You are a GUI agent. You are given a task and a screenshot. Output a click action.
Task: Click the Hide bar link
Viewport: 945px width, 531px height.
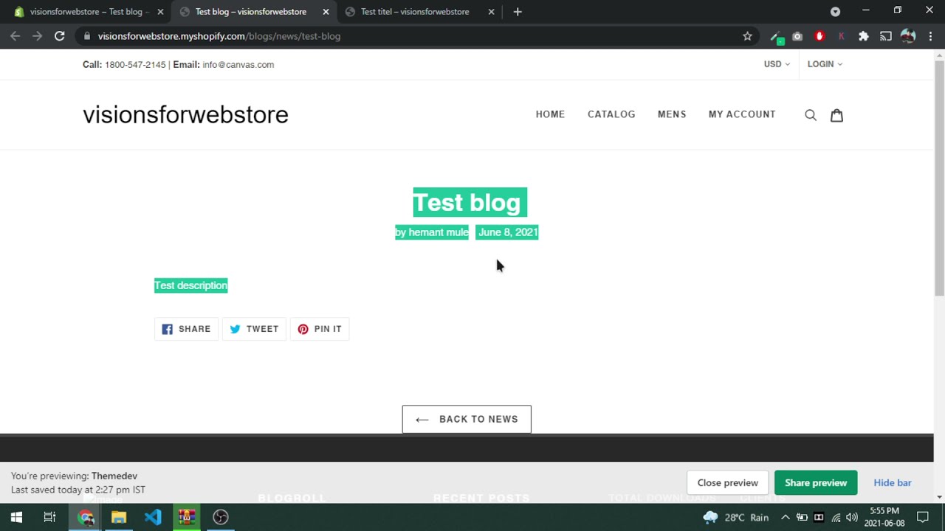pyautogui.click(x=893, y=482)
